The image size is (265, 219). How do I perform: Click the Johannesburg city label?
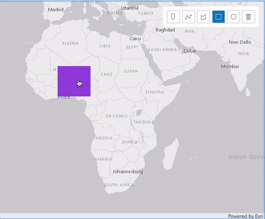128,172
